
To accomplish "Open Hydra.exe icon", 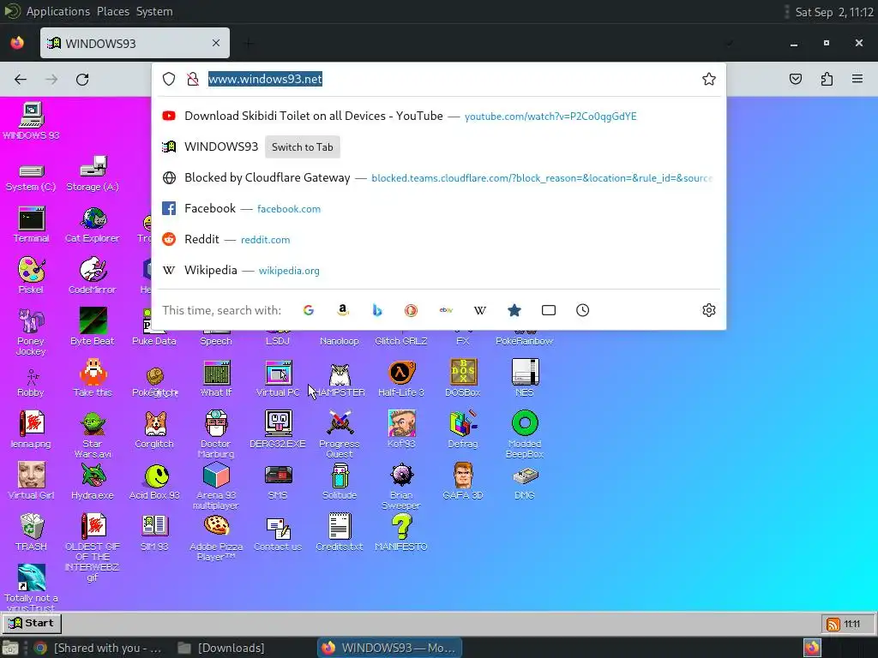I will pos(93,482).
